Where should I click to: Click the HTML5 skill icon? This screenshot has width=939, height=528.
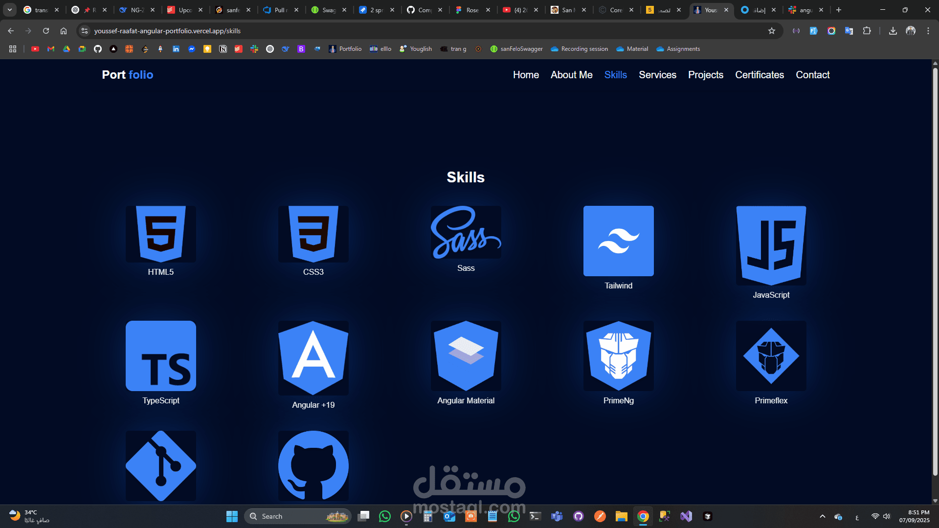tap(161, 234)
